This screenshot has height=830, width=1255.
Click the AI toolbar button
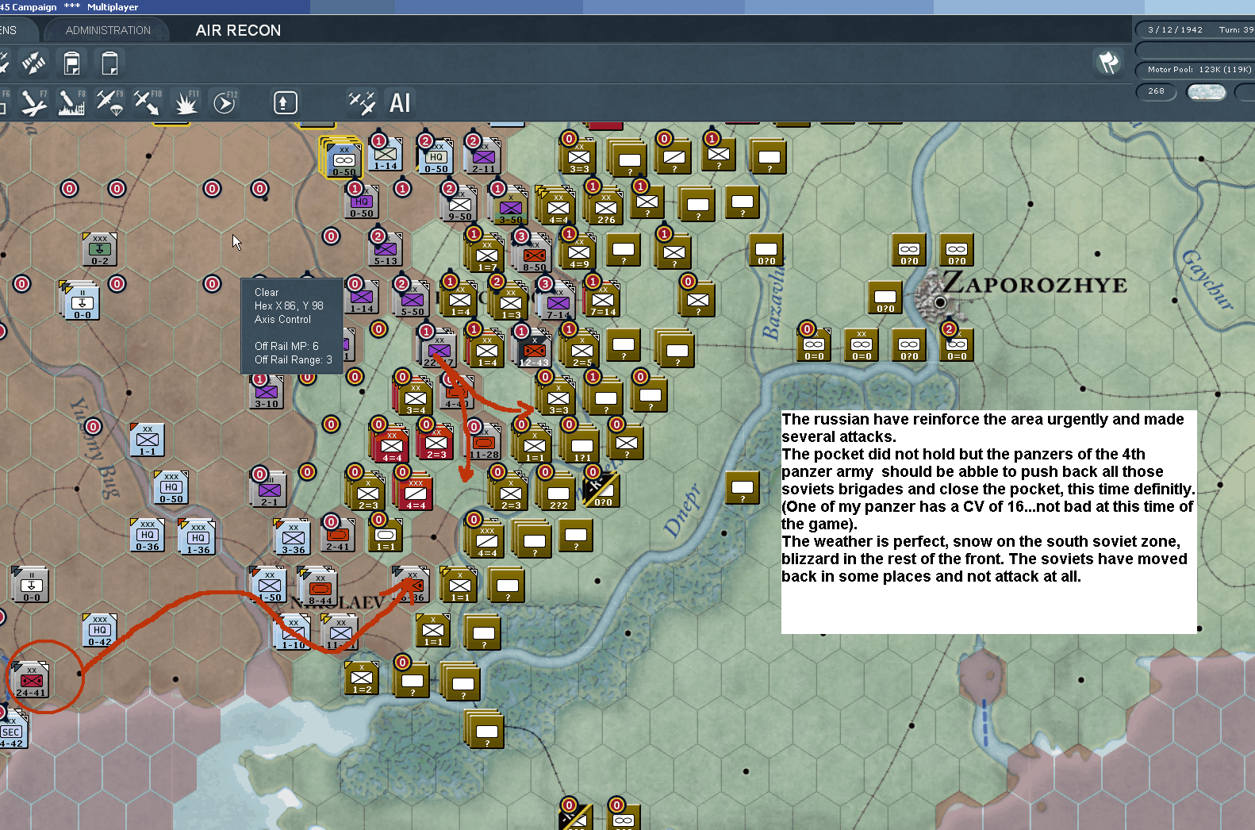coord(400,102)
